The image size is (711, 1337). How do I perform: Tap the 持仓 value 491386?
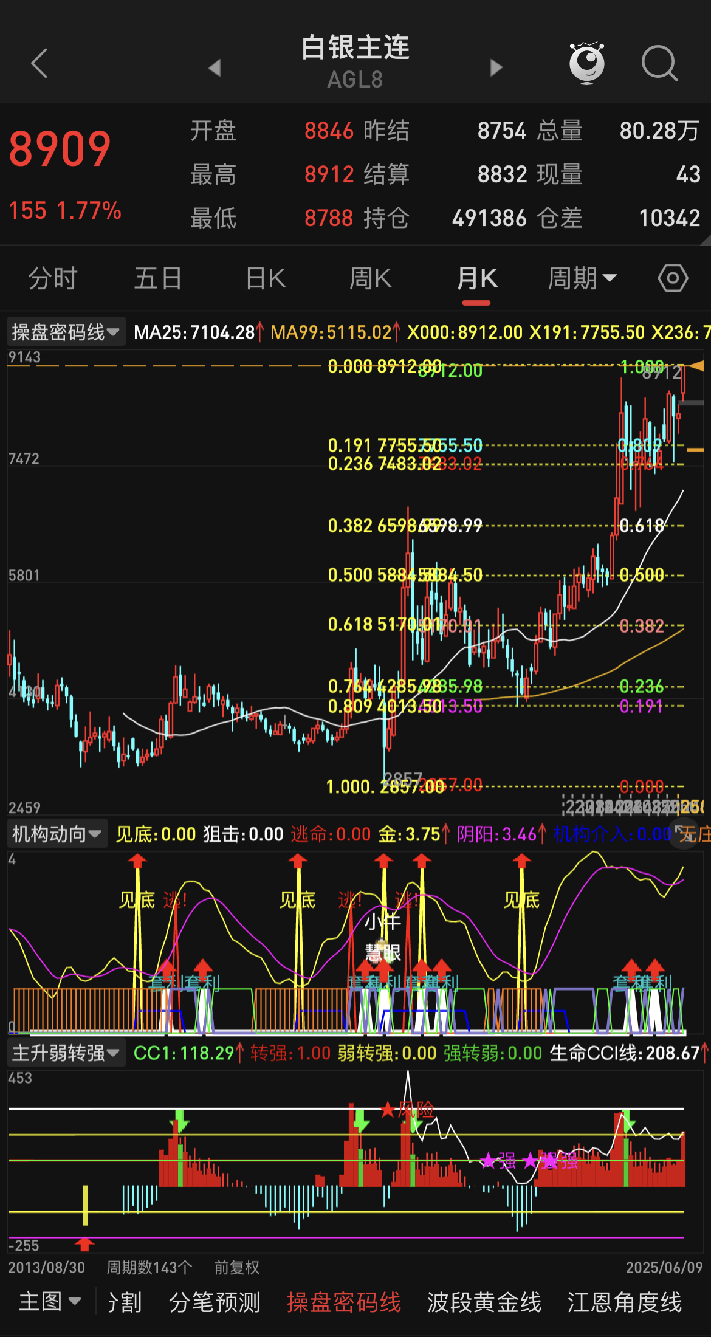pos(489,218)
